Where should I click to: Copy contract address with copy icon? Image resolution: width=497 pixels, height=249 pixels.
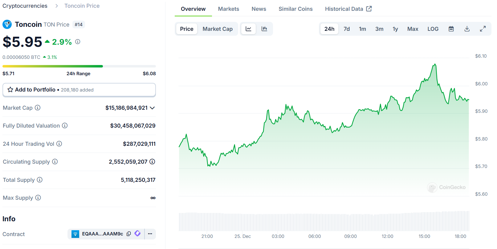pos(129,234)
